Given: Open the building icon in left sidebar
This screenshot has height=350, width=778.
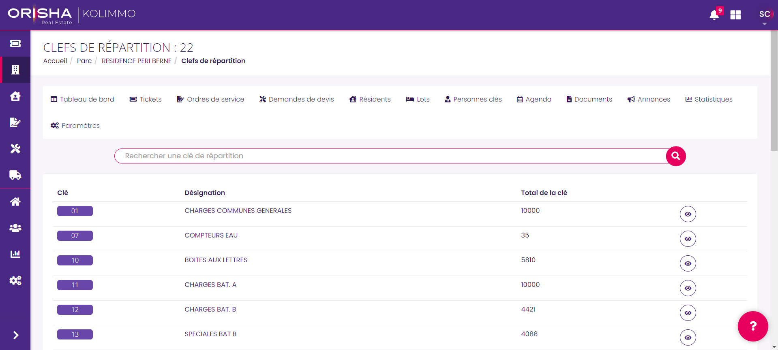Looking at the screenshot, I should click(15, 70).
